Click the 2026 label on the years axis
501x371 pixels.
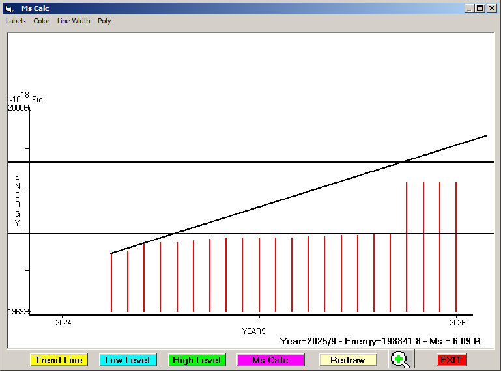tap(457, 322)
